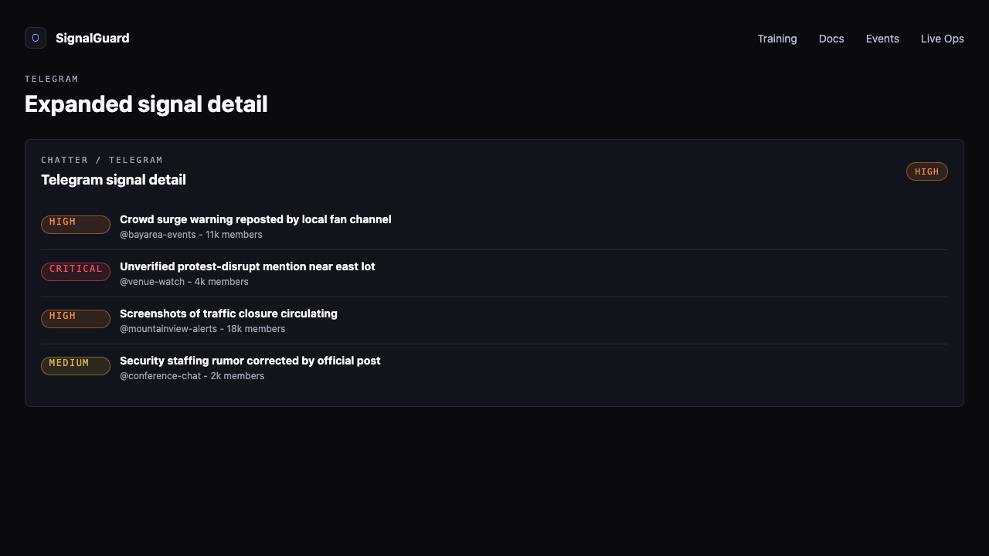Click the 'CHATTER / TELEGRAM' breadcrumb label
989x556 pixels.
tap(102, 160)
